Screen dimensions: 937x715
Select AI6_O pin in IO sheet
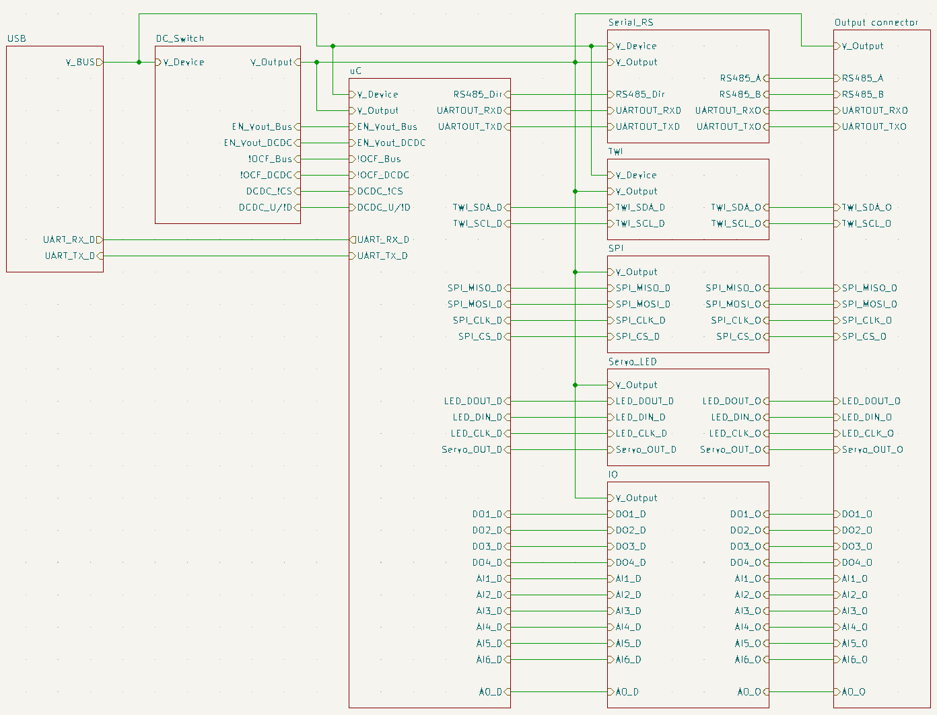tap(752, 659)
